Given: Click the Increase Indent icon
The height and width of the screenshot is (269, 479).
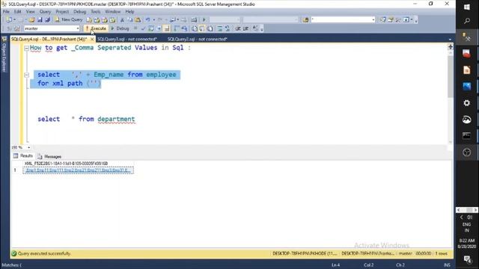Looking at the screenshot, I should coord(245,28).
